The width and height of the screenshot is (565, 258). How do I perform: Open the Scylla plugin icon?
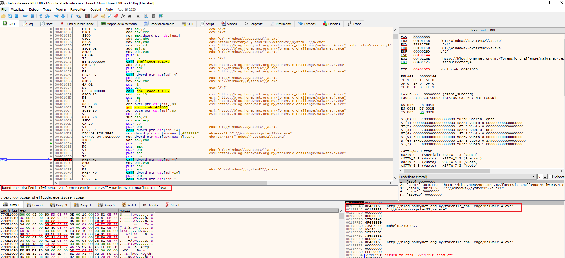[87, 16]
